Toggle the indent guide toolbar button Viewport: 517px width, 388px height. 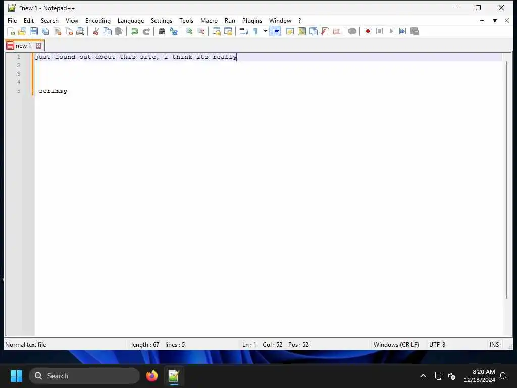click(x=275, y=32)
